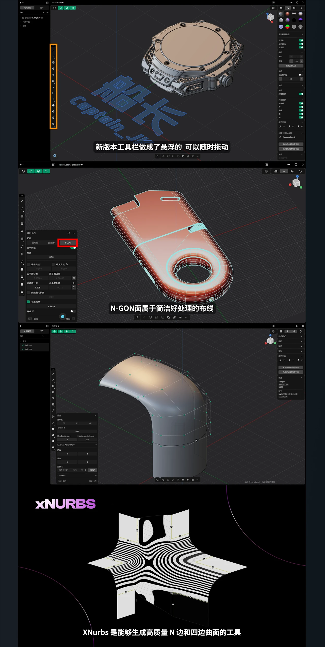Screen dimensions: 325x647
Task: Open the three-dot menu in 未保存 outliner
Action: tap(47, 336)
